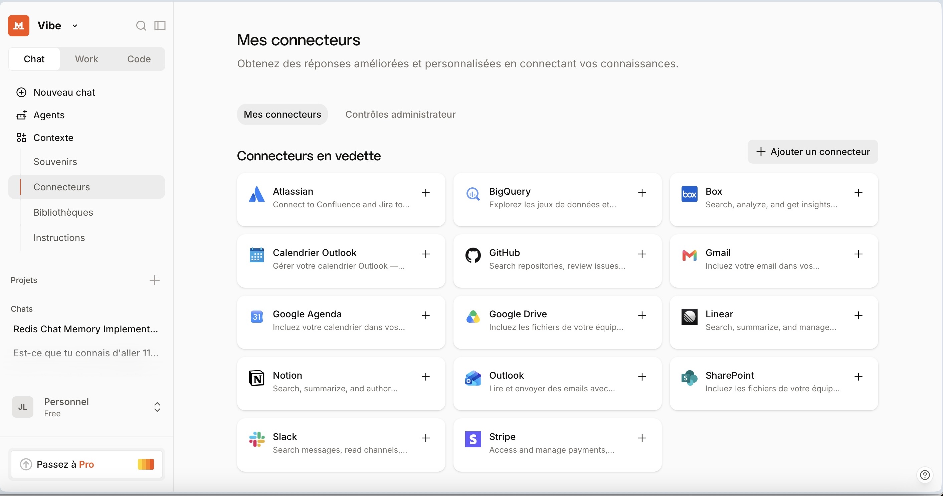Select Connecteurs in the sidebar
943x496 pixels.
(86, 187)
